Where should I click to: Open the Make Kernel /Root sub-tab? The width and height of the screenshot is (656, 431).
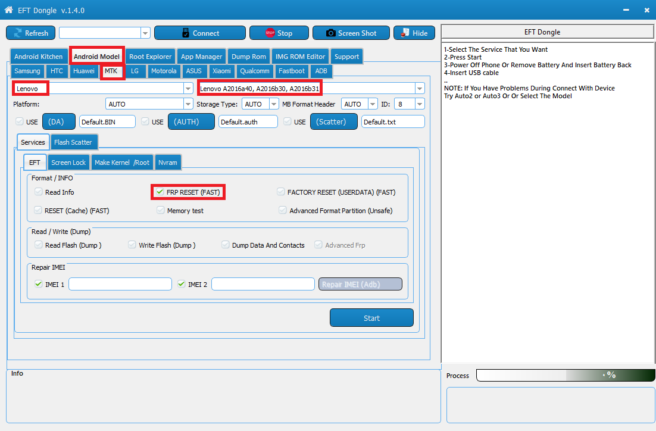coord(122,163)
